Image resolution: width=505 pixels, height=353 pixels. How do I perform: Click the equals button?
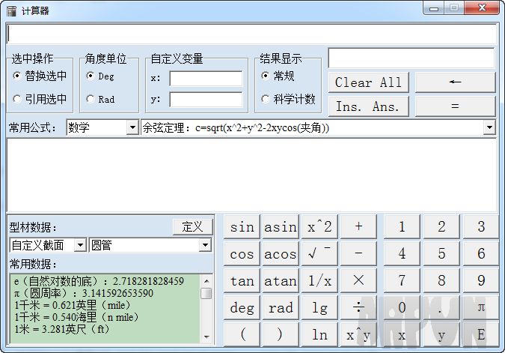pyautogui.click(x=455, y=106)
